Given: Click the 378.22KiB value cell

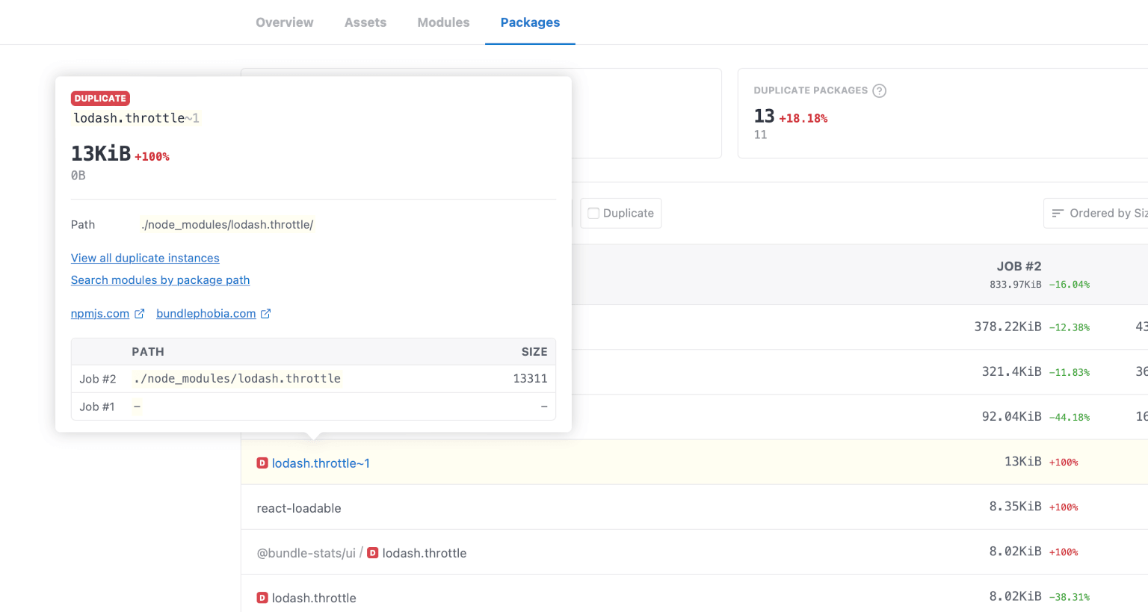Looking at the screenshot, I should tap(1007, 327).
